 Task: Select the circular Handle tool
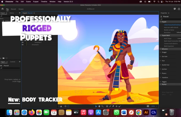click(107, 106)
